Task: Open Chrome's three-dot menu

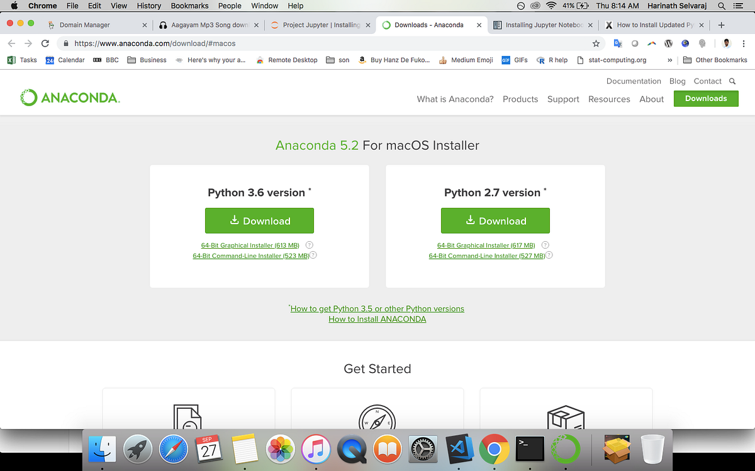Action: click(743, 43)
